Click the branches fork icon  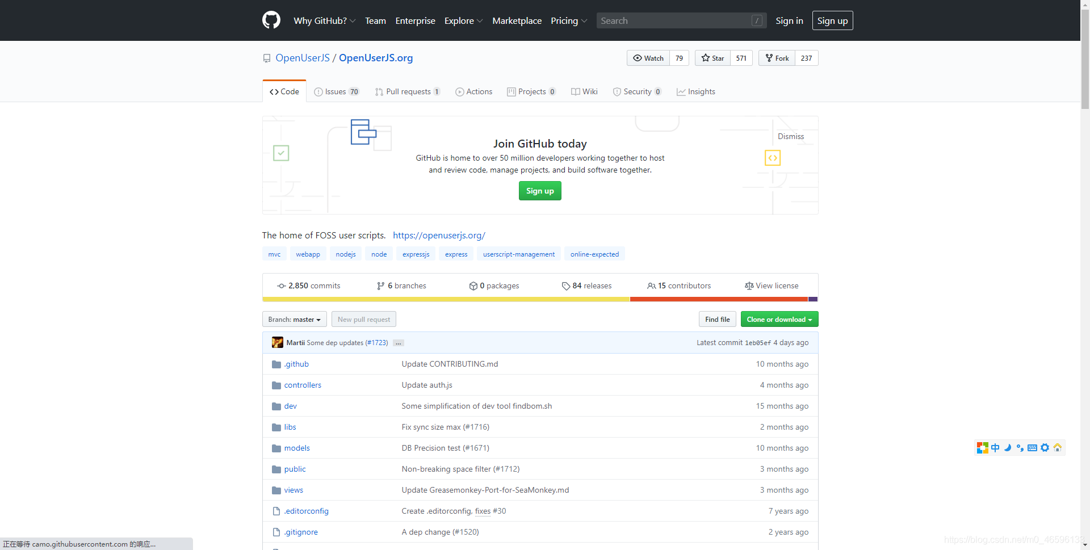click(x=381, y=286)
